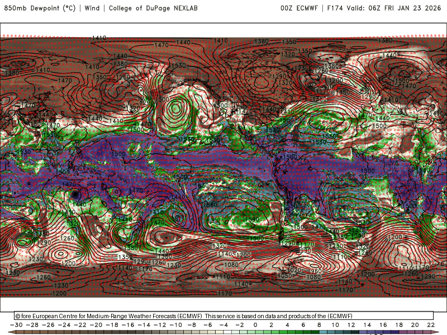Click the 4 value on color scale
The width and height of the screenshot is (447, 335).
point(287,325)
